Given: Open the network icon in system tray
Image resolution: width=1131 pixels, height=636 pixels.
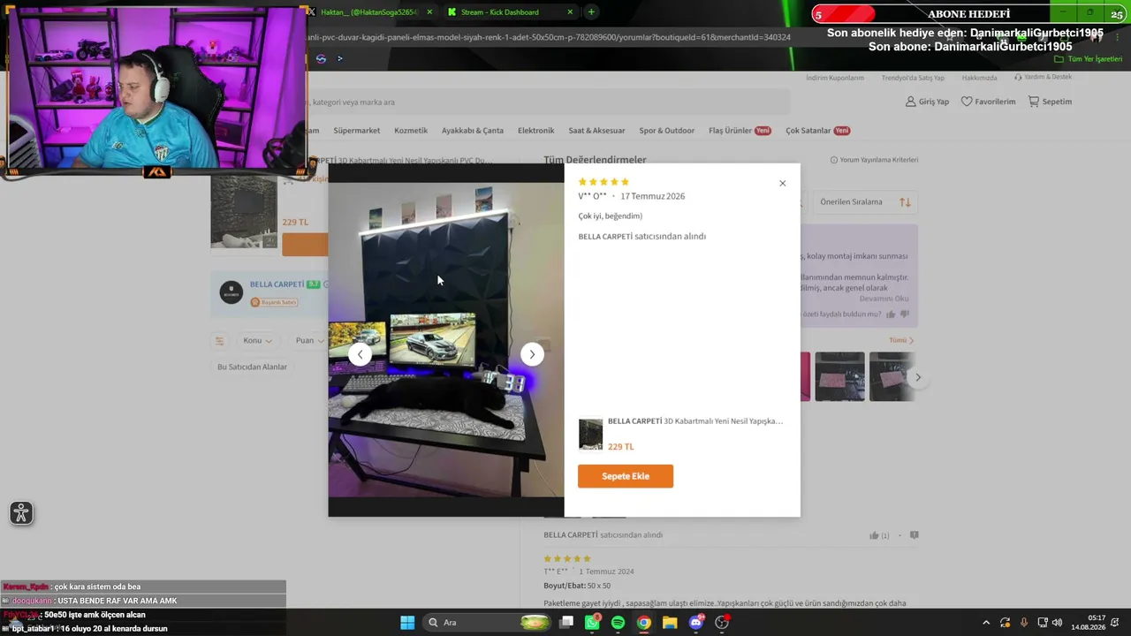Looking at the screenshot, I should 1043,623.
